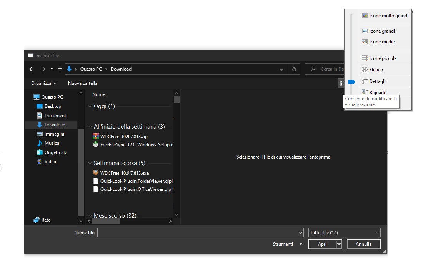The height and width of the screenshot is (258, 428).
Task: Click the Nome column header
Action: pos(99,94)
